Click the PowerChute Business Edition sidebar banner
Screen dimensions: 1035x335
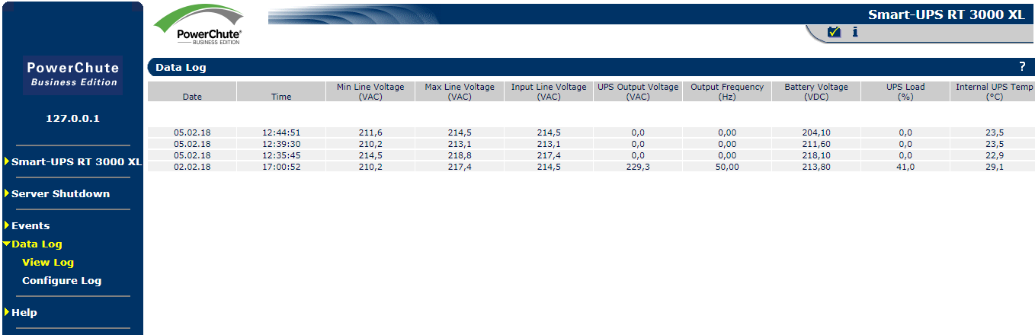coord(73,75)
